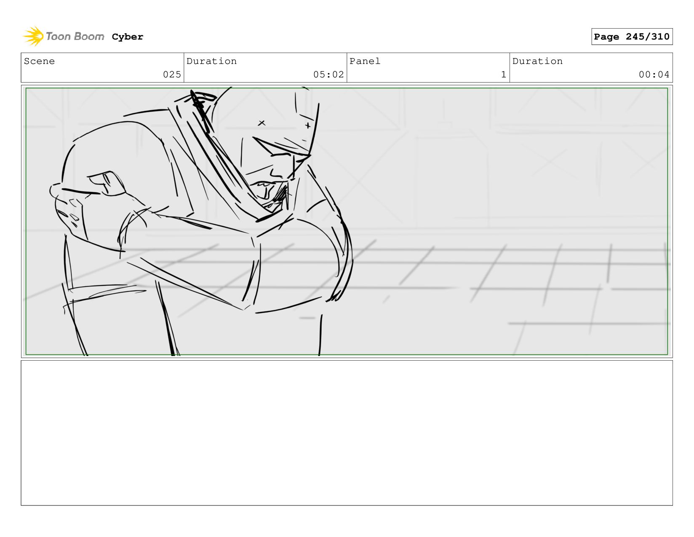Select scene number 025
The width and height of the screenshot is (694, 537).
coord(172,74)
